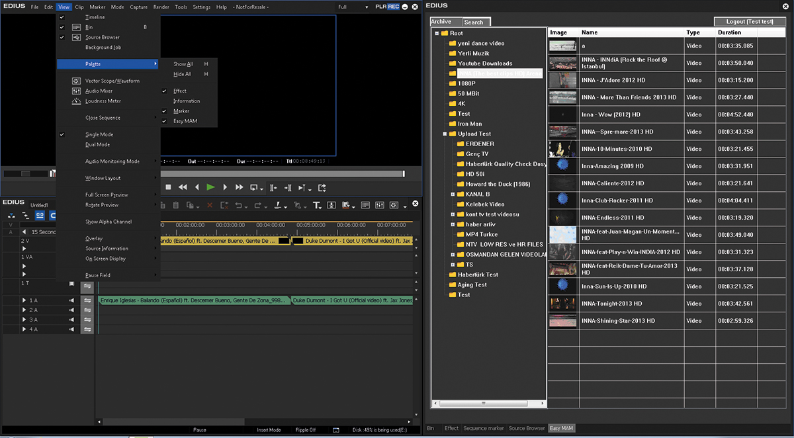Screen dimensions: 794x438
Task: Click the Vector Scope/Waveform icon in menu
Action: [x=76, y=81]
